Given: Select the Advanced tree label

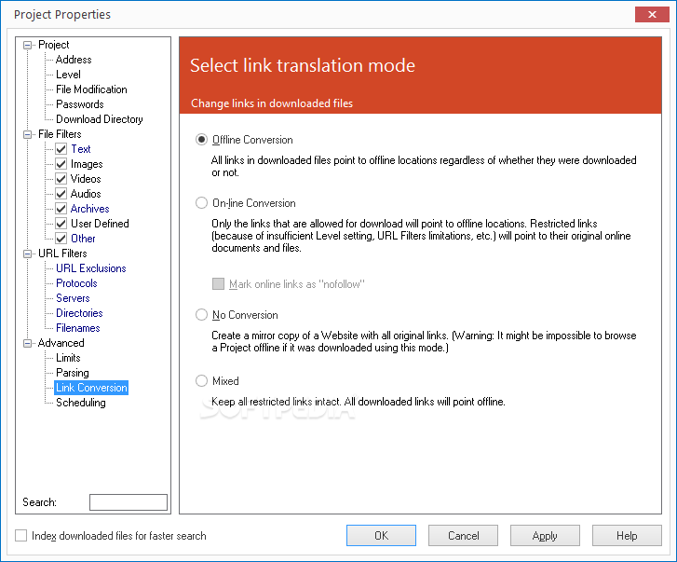Looking at the screenshot, I should 61,343.
